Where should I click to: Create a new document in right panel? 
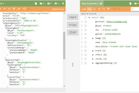click(130, 4)
